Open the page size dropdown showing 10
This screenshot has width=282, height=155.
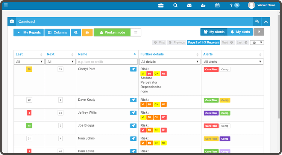pyautogui.click(x=257, y=43)
